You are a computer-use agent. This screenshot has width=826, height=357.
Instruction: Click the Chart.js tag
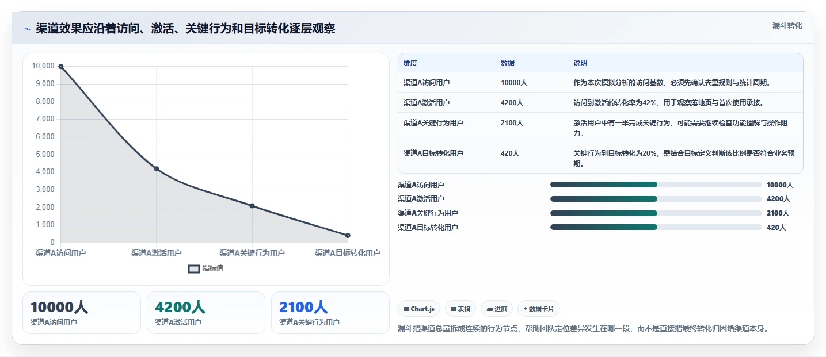pos(419,309)
